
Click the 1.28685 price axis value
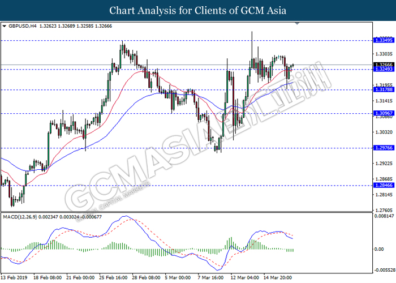coord(384,179)
